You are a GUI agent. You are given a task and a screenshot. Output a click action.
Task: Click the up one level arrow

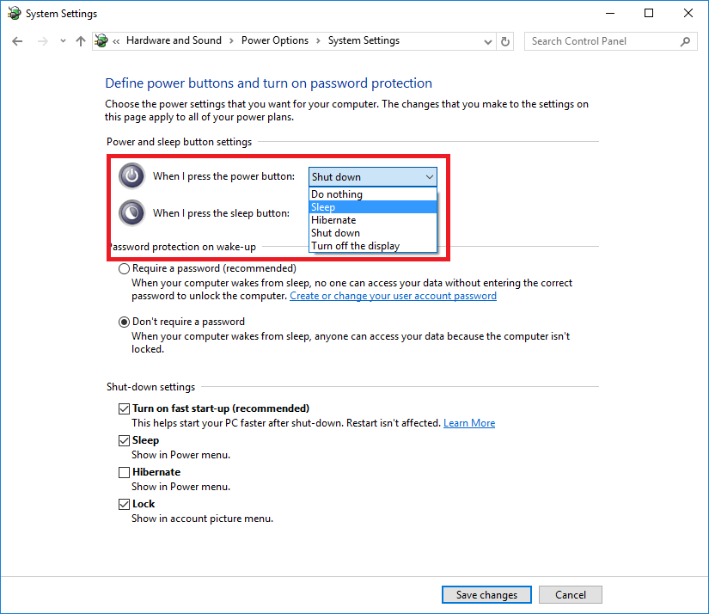pyautogui.click(x=80, y=40)
